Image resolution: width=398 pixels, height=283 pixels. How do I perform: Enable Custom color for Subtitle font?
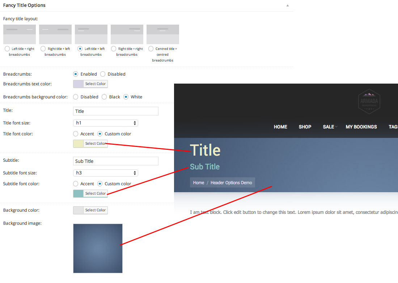[x=100, y=184]
